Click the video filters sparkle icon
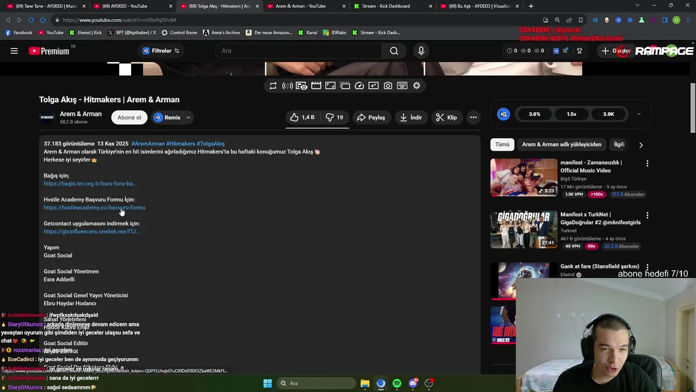The image size is (696, 392). coord(374,85)
